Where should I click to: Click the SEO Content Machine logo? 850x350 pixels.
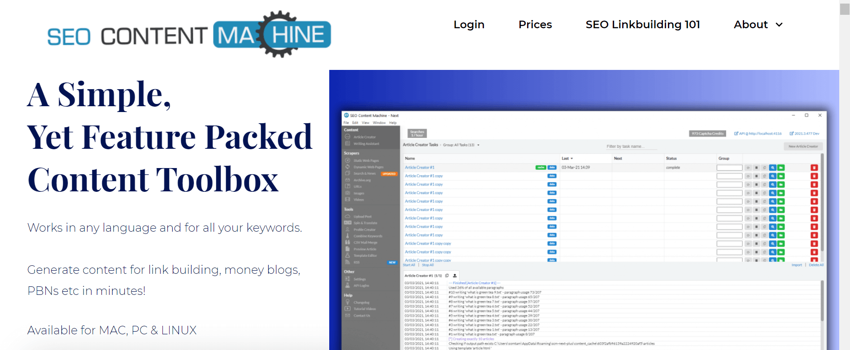[189, 35]
